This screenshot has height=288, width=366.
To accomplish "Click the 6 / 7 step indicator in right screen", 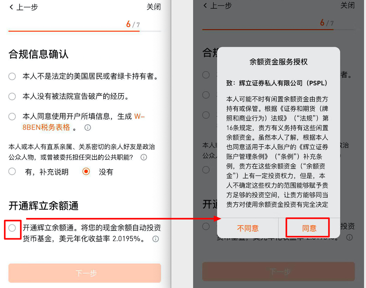I will pyautogui.click(x=327, y=23).
